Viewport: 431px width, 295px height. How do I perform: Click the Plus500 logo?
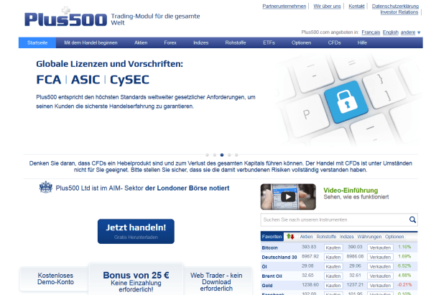point(65,17)
